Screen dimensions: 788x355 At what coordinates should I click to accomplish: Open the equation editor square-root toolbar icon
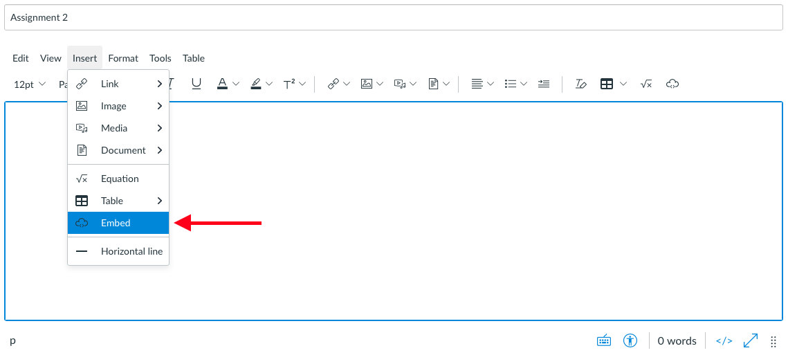pos(645,84)
